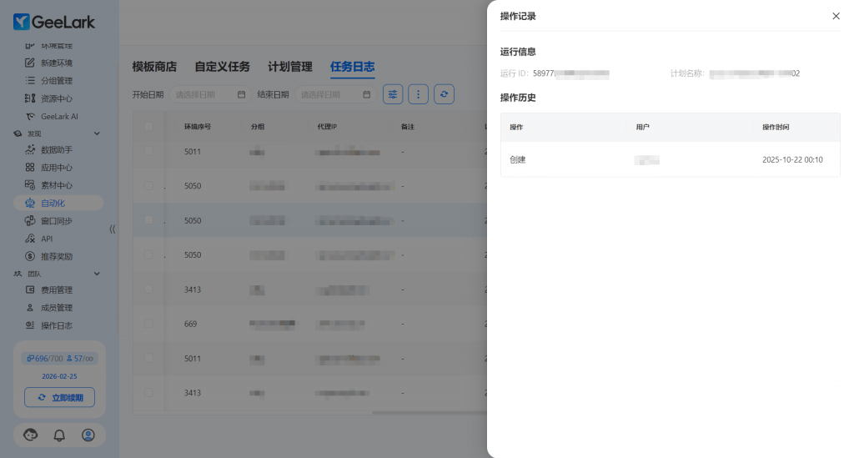Open the three-dot more options menu
This screenshot has height=458, width=854.
tap(419, 94)
